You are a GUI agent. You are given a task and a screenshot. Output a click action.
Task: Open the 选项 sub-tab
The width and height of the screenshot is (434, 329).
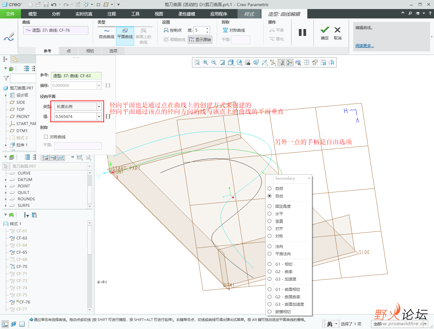pyautogui.click(x=113, y=51)
